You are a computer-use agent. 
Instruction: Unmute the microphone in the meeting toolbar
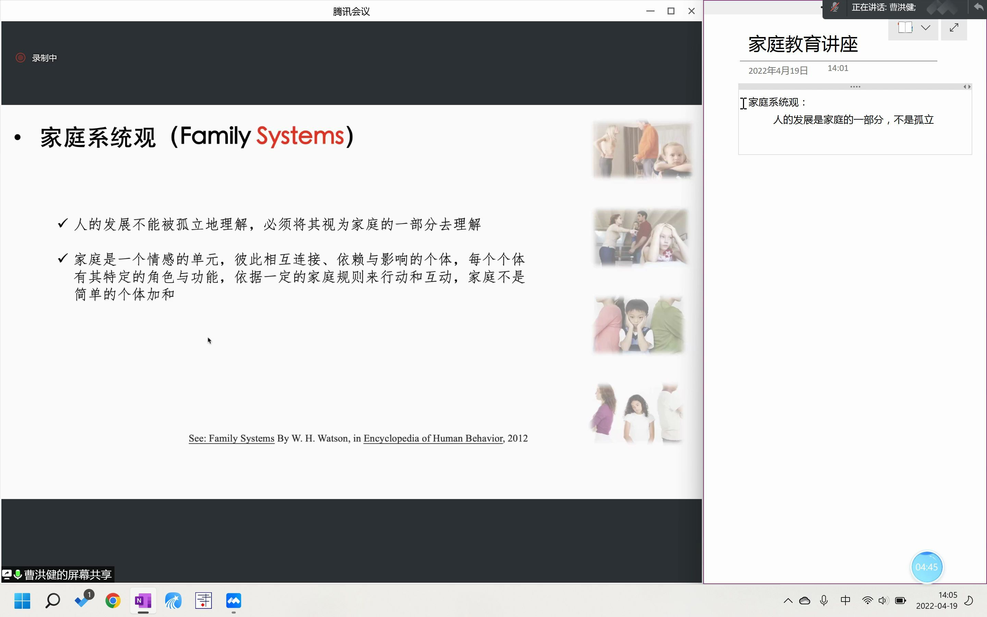834,7
